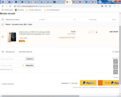Viewport: 121px width, 97px height.
Task: Tick the Távolít checkbox
Action: [113, 52]
